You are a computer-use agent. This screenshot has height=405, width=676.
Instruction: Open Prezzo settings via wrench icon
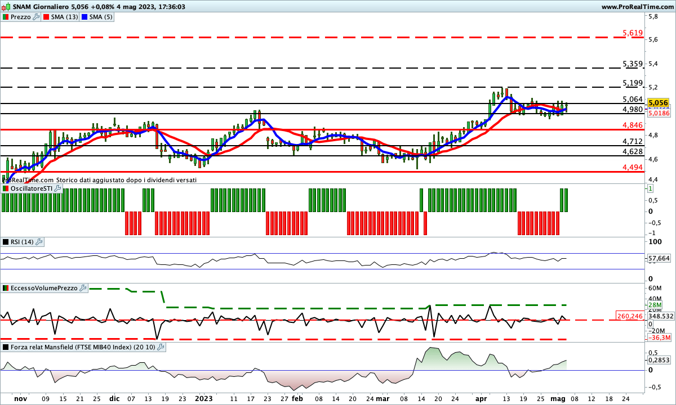click(x=37, y=17)
